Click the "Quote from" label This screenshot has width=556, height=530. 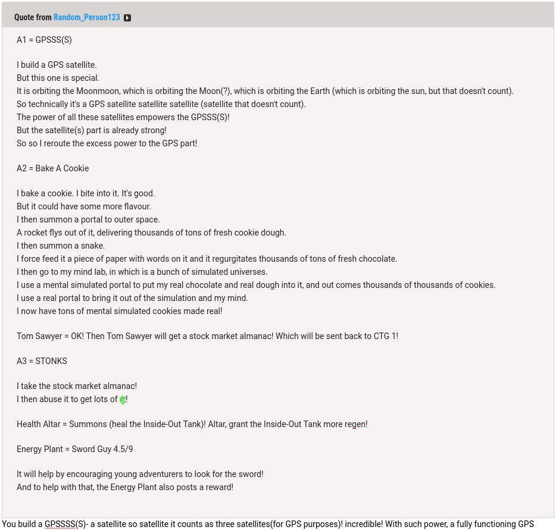(33, 17)
